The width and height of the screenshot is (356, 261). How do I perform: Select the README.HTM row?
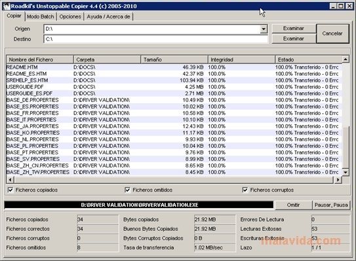(x=174, y=67)
